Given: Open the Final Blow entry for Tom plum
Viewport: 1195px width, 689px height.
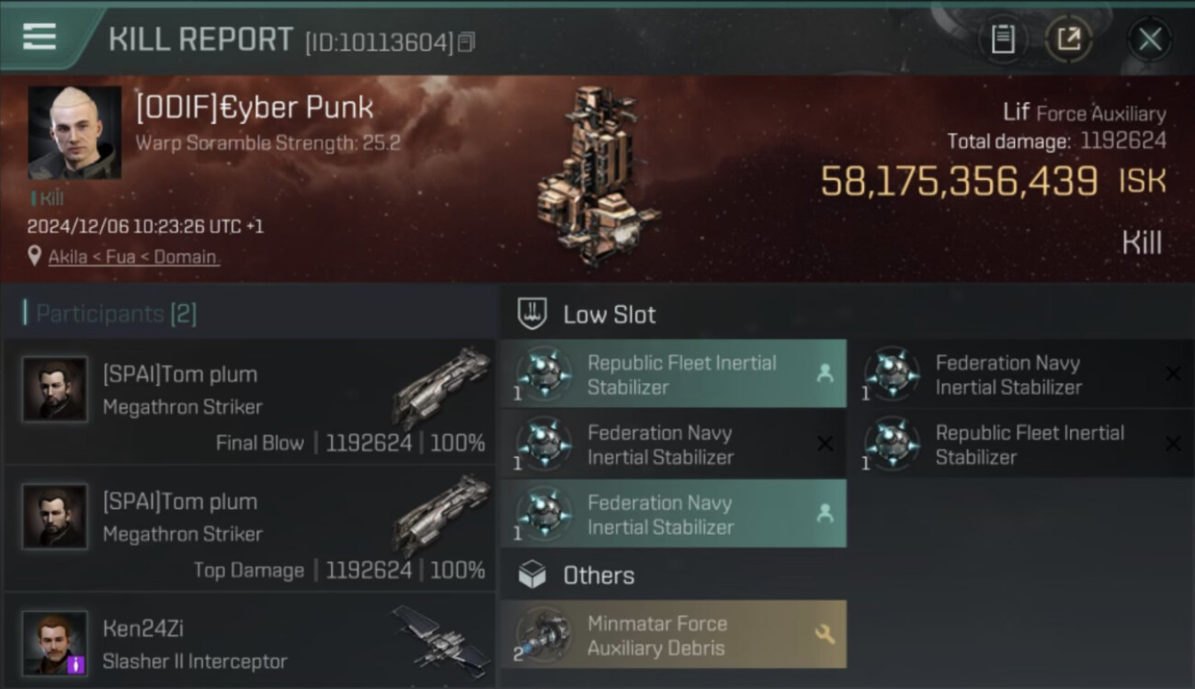Looking at the screenshot, I should [x=248, y=402].
